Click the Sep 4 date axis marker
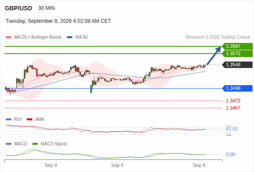This screenshot has height=172, width=254. pos(51,166)
